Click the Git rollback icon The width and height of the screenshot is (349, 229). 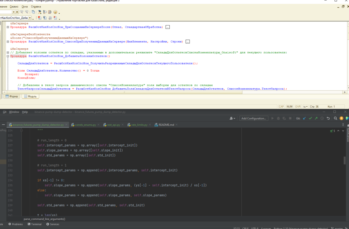[328, 118]
